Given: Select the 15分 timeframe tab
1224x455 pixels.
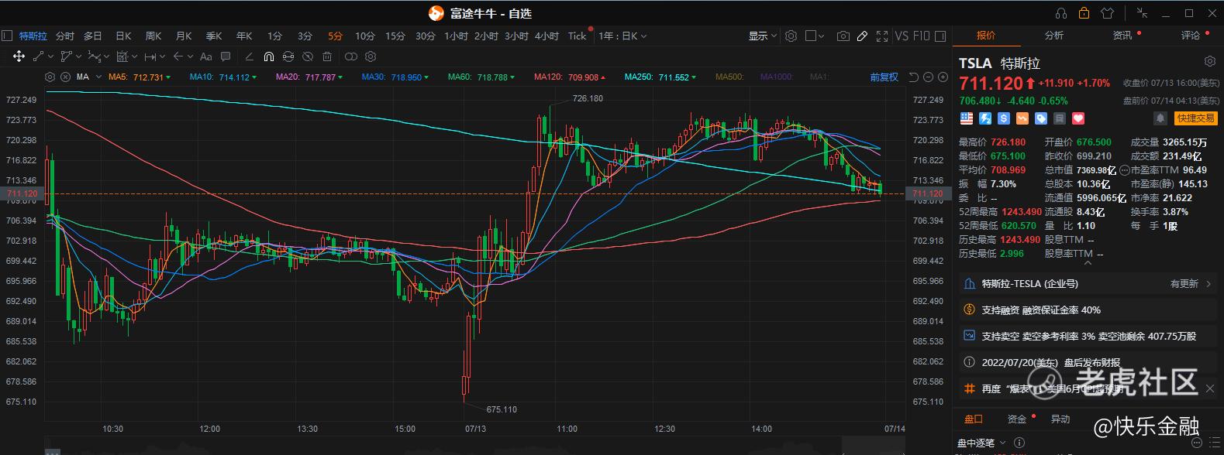Looking at the screenshot, I should pyautogui.click(x=395, y=36).
